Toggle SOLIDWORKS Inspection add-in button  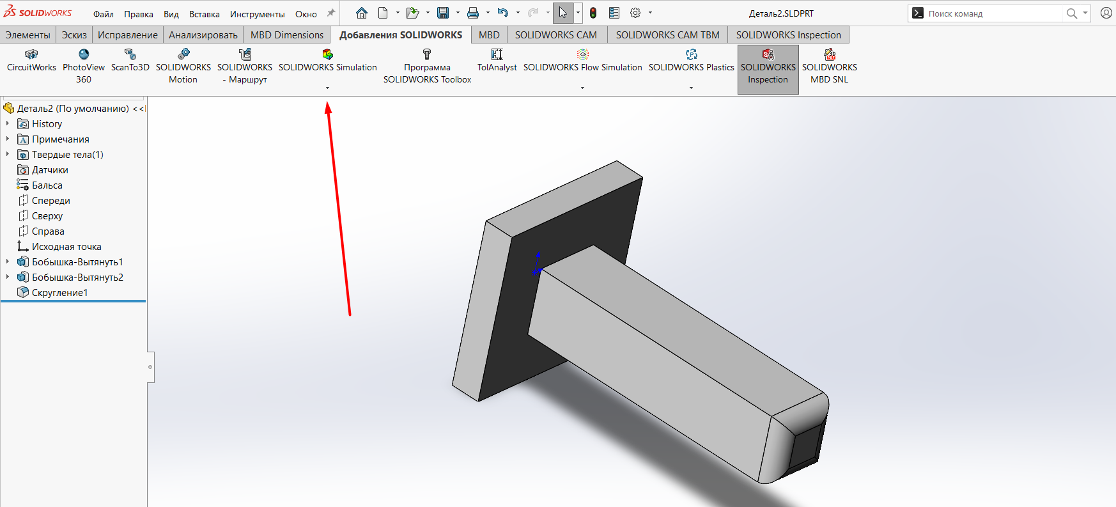[768, 69]
